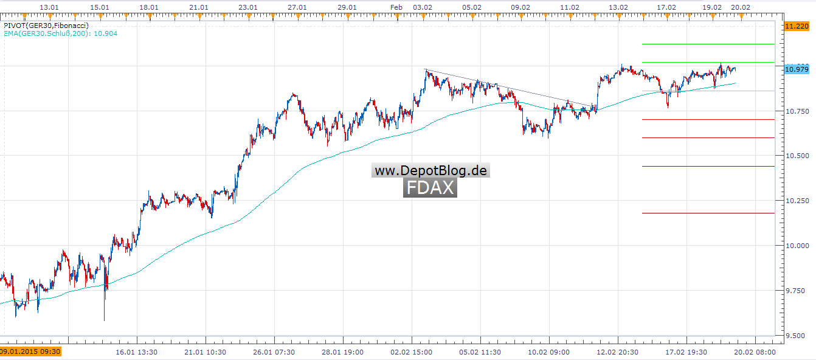
Task: Click the orange 11.220 price tag
Action: point(797,27)
